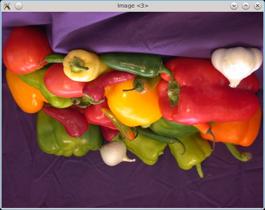Screen dimensions: 265x210
Task: Click the small garlic bulb with pointed tip
Action: 116,154
